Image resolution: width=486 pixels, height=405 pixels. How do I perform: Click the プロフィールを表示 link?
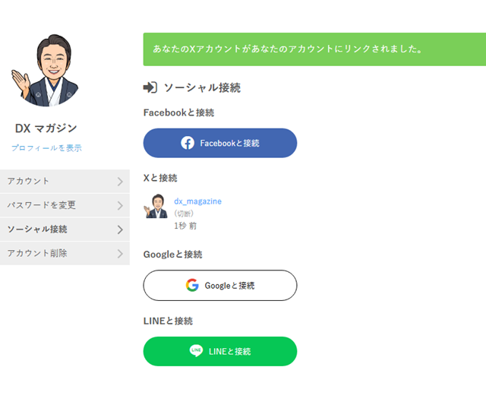46,148
